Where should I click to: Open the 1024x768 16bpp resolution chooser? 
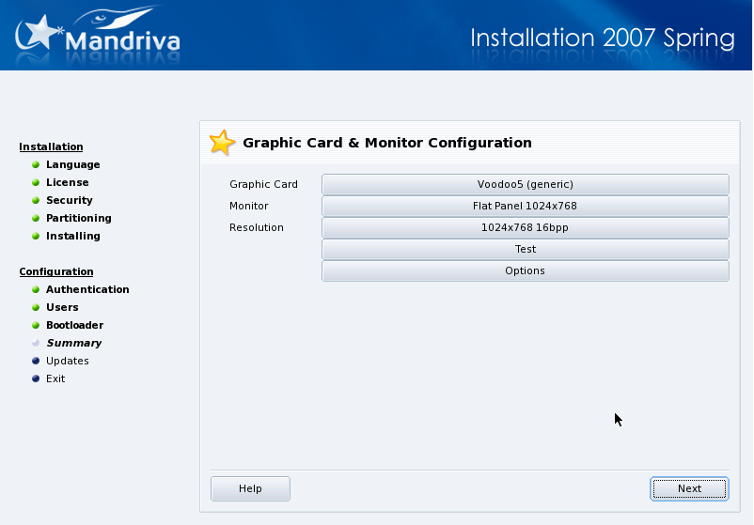(525, 227)
